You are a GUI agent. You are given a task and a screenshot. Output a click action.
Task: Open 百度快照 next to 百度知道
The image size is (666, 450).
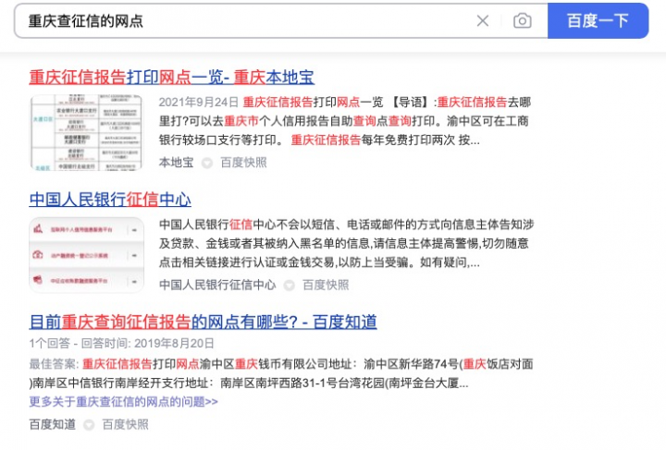(x=125, y=424)
